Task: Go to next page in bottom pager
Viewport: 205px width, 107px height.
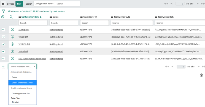Action: pos(199,67)
